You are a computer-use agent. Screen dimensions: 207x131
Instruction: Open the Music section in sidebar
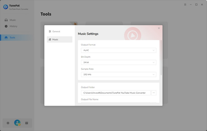(17, 20)
